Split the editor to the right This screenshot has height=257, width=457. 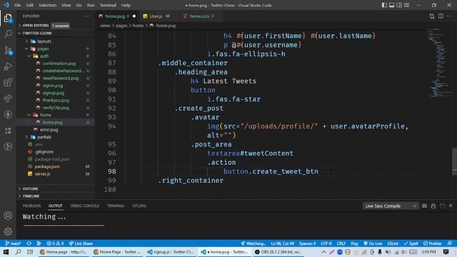pos(441,16)
